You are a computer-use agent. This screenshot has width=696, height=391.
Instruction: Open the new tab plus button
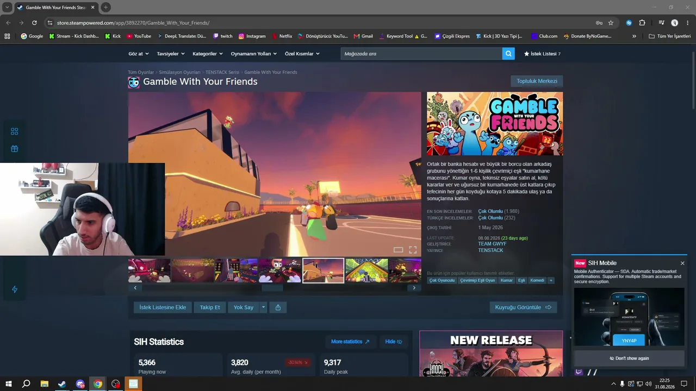(x=106, y=8)
